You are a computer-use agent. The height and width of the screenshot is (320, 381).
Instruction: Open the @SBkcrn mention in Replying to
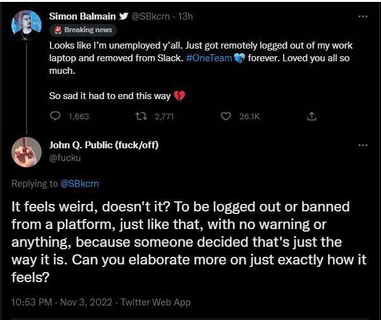point(80,184)
